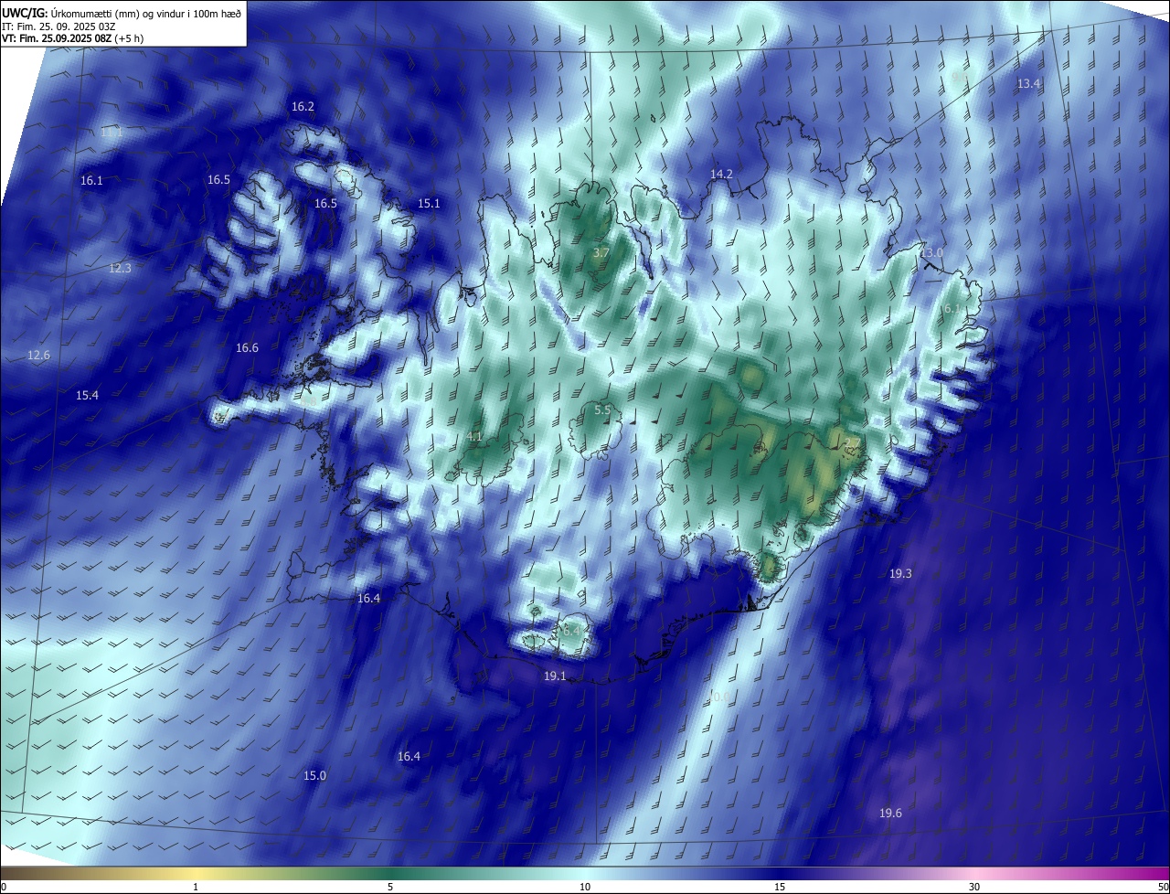The image size is (1170, 894).
Task: Click the 13.0 value label
Action: 931,253
